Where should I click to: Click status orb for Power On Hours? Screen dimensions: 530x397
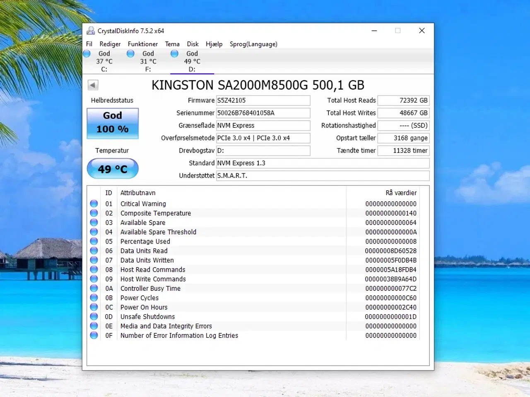pyautogui.click(x=94, y=307)
